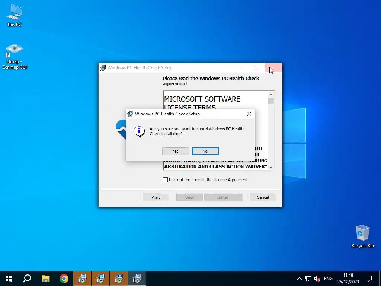Screen dimensions: 381x286
Task: Minimize the Windows PC Health Check Setup window
Action: tap(240, 68)
